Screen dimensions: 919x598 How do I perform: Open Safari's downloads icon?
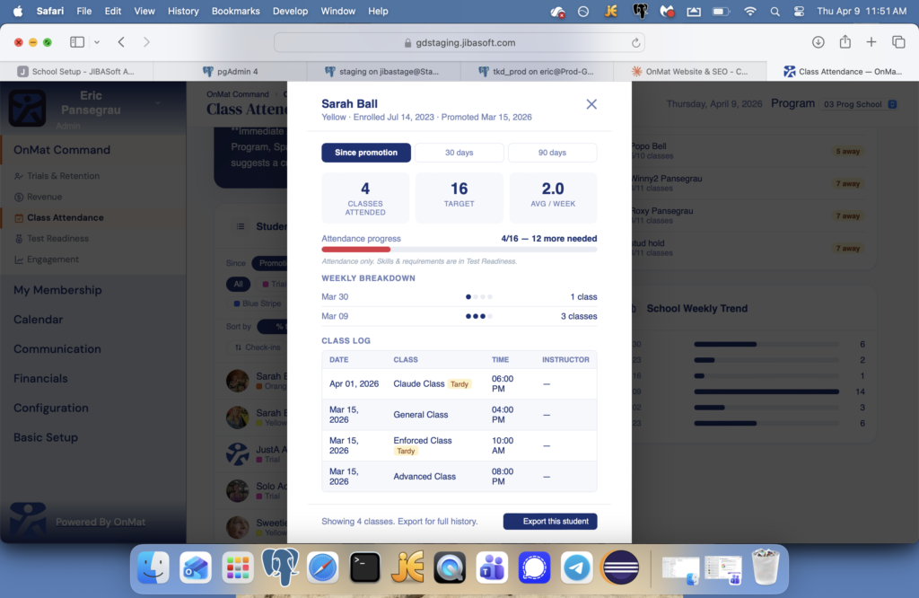(818, 42)
